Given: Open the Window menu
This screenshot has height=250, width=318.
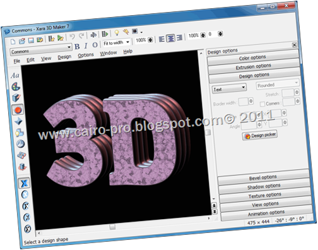Looking at the screenshot, I should (x=108, y=53).
